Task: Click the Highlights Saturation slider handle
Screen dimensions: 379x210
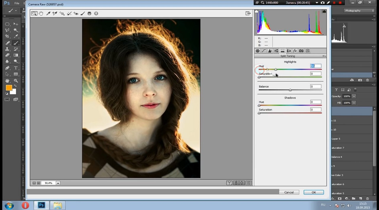Action: pos(259,77)
